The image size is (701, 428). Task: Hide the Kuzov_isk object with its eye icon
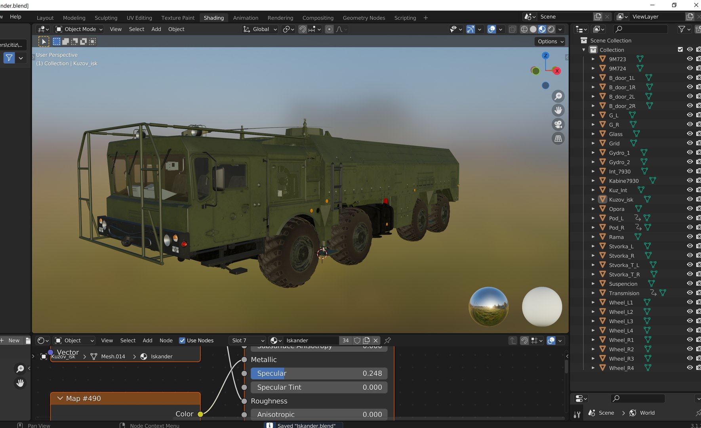tap(690, 199)
